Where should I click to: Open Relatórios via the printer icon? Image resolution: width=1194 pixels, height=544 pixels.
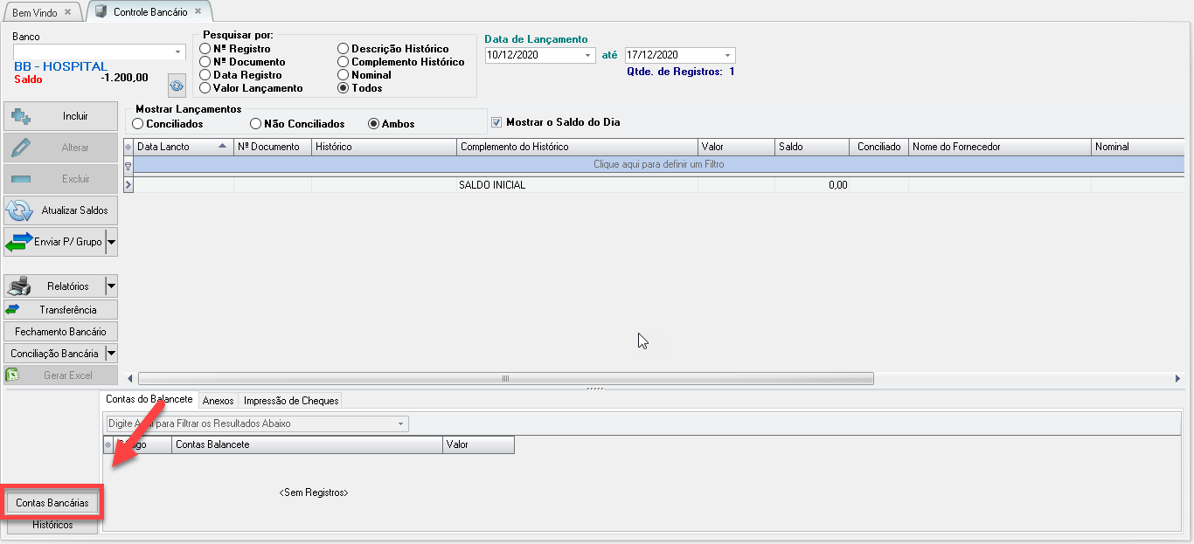[x=19, y=286]
